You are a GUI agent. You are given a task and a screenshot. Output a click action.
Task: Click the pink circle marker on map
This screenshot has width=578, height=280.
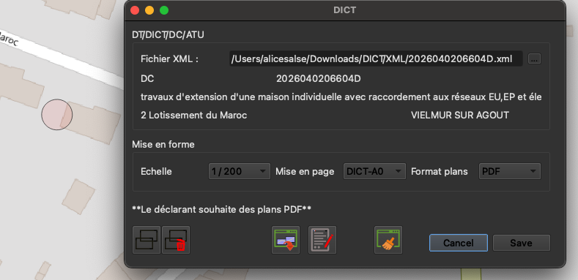pyautogui.click(x=56, y=115)
